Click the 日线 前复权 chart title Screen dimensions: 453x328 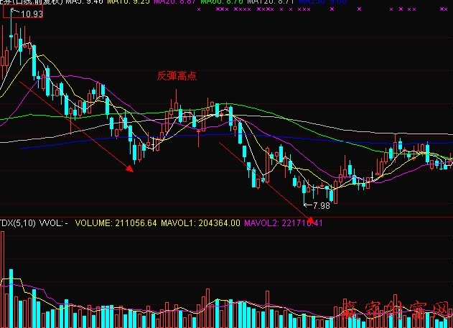pos(30,3)
